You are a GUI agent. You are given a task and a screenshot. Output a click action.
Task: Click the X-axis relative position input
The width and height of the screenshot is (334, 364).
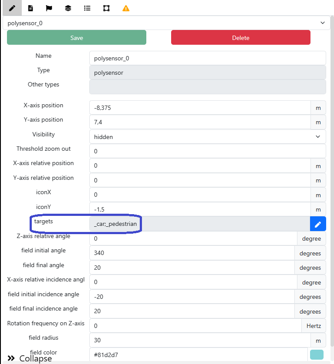(200, 166)
